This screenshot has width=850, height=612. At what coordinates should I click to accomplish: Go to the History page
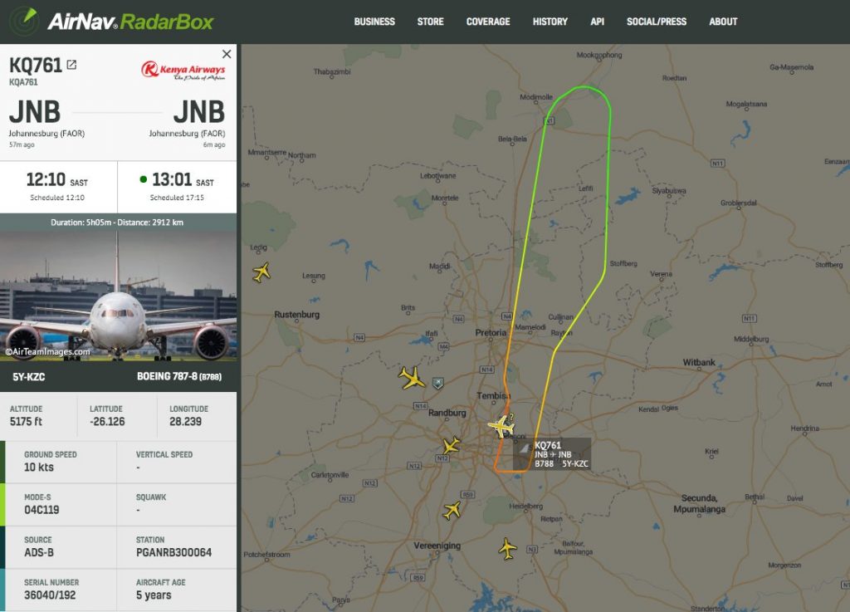pos(550,22)
